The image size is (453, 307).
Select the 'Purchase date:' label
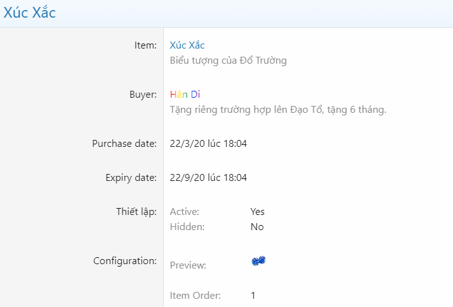pos(124,144)
